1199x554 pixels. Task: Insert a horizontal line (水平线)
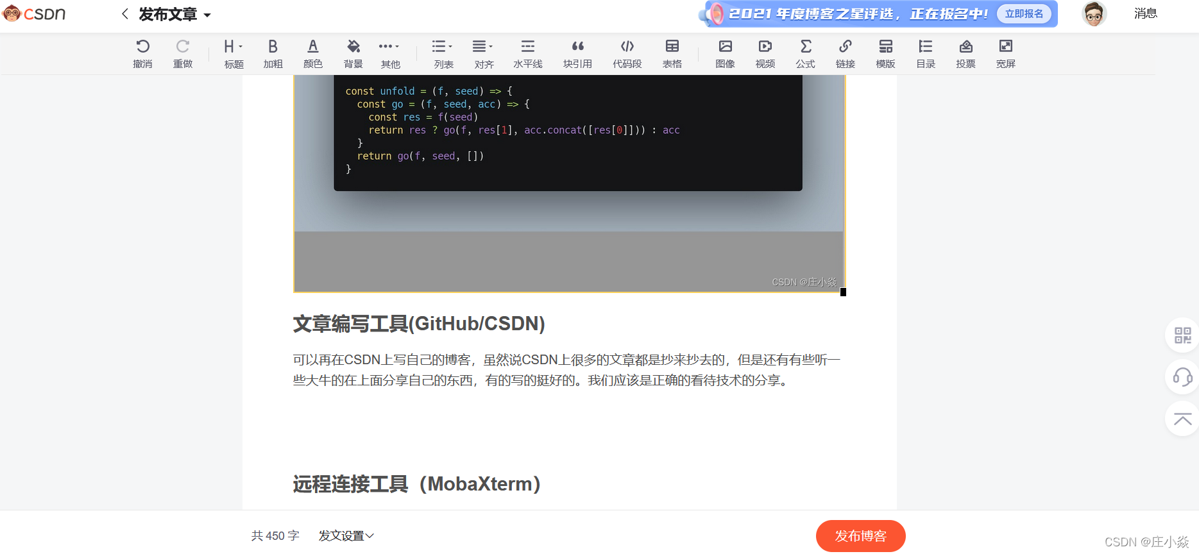[528, 53]
